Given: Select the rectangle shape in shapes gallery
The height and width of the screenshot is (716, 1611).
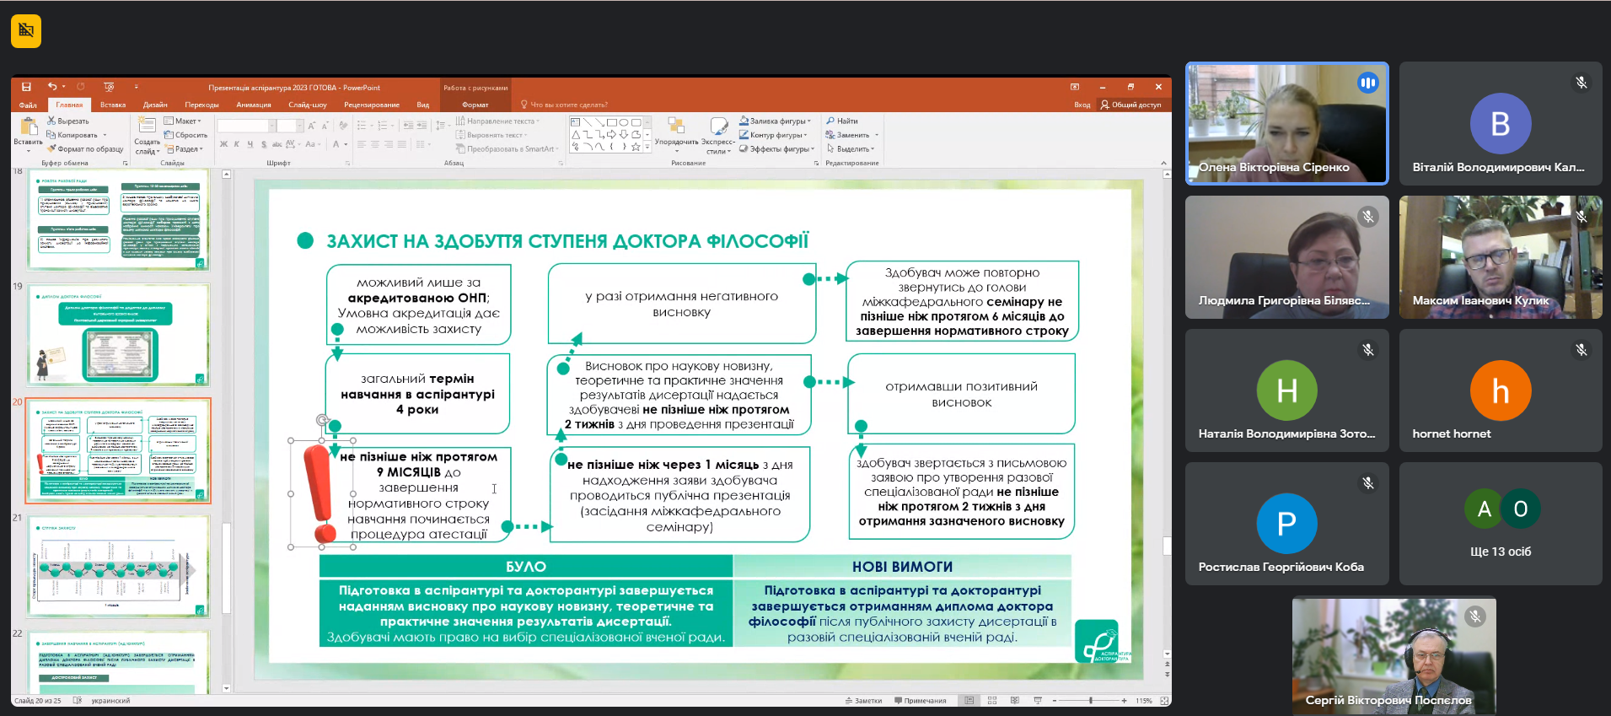Looking at the screenshot, I should click(612, 122).
